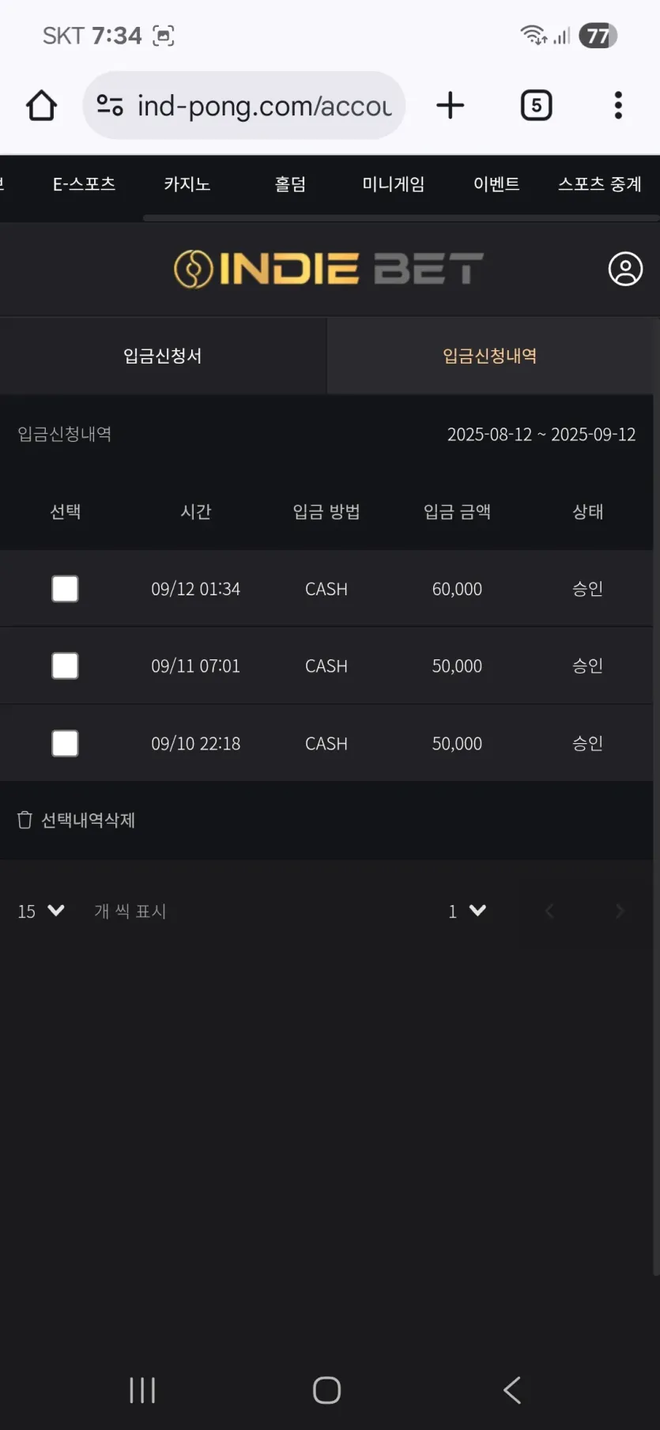Open the tab switcher showing 5 tabs
Viewport: 660px width, 1430px height.
536,105
